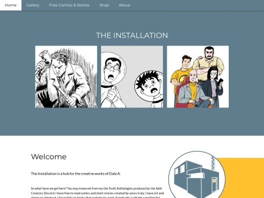
Task: Select the colored group portrait comic image
Action: [198, 77]
